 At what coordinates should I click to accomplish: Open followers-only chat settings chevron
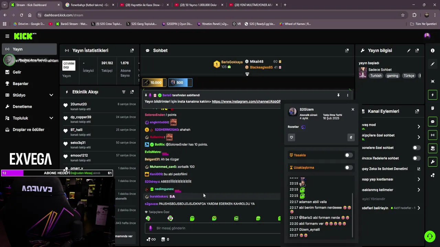[x=418, y=137]
